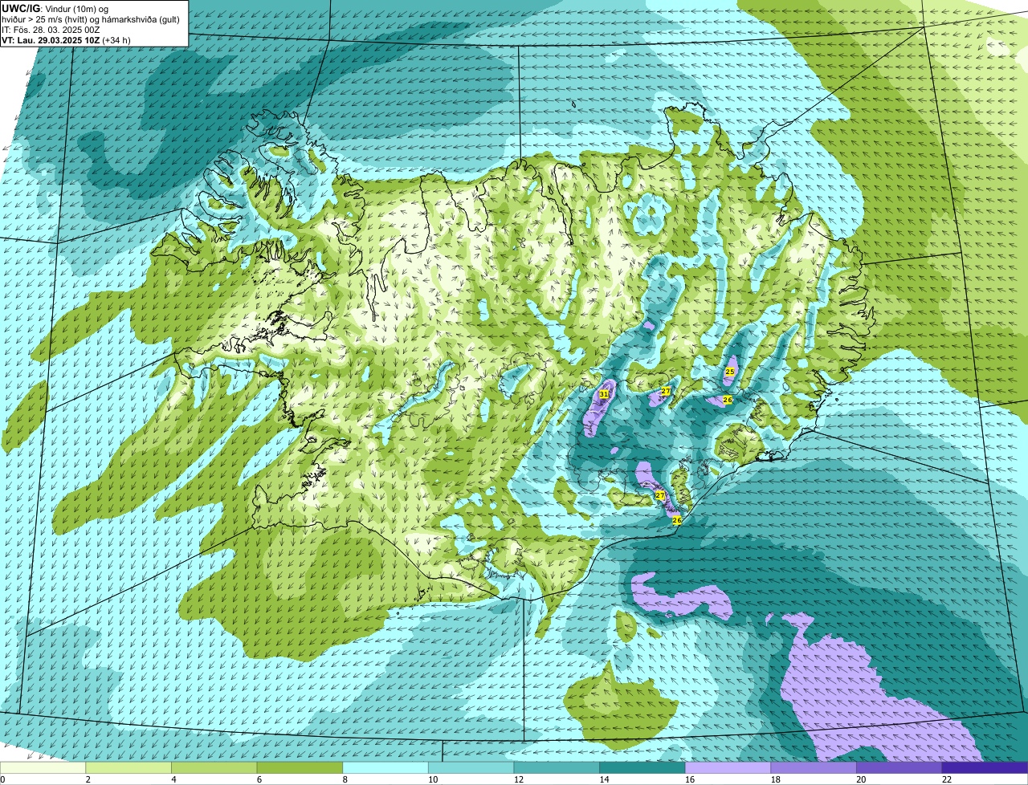1028x785 pixels.
Task: Click the darkest purple legend band above 22
Action: coord(985,768)
